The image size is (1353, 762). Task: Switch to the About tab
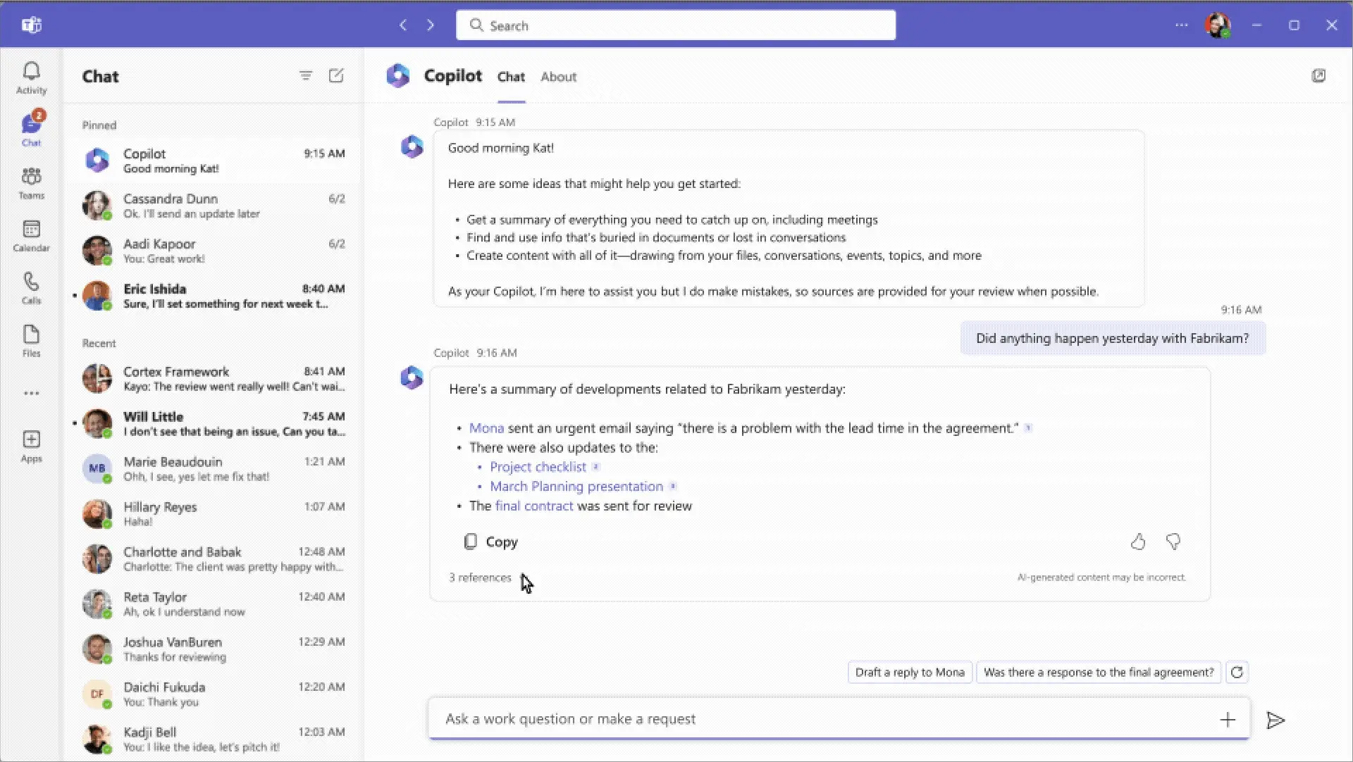coord(558,77)
